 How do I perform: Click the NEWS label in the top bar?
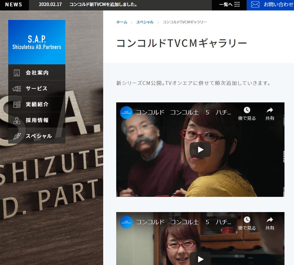click(14, 4)
